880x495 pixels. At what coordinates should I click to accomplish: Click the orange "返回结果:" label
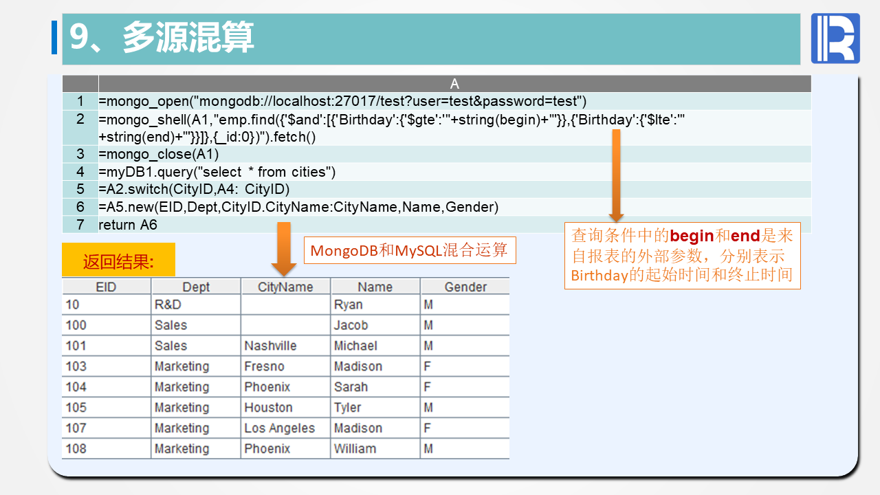(118, 261)
